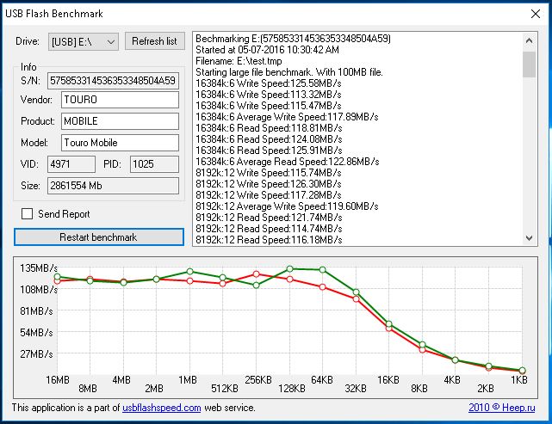Click the Average Read Speed 122.86MB/s log line
Viewport: 552px width, 424px height.
pyautogui.click(x=288, y=162)
